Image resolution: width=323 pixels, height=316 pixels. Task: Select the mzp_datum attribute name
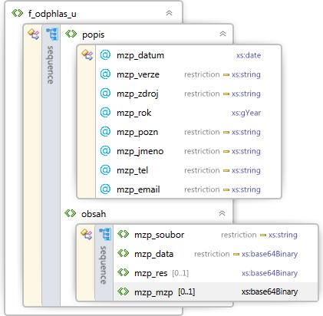(140, 55)
